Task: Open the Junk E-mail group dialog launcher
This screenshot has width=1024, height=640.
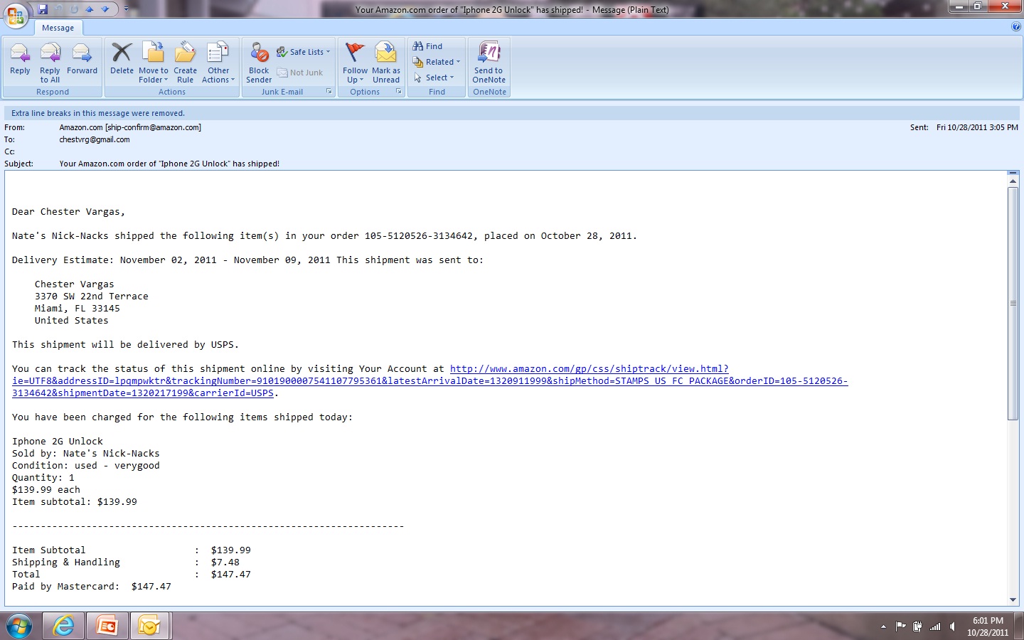Action: [329, 92]
